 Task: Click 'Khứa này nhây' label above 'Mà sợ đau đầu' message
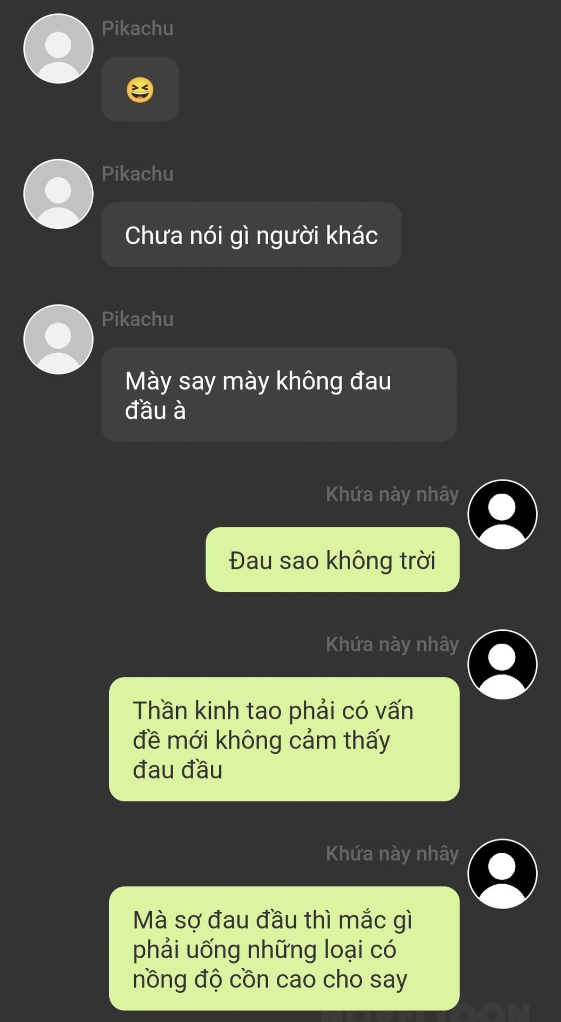(x=392, y=854)
